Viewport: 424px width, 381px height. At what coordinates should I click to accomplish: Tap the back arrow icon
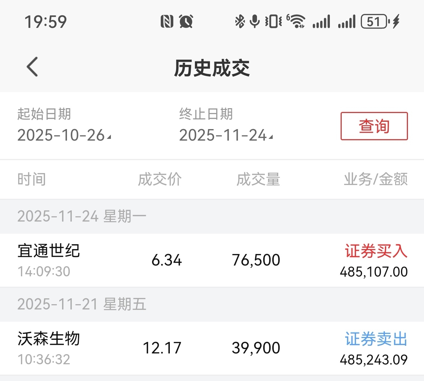click(32, 67)
